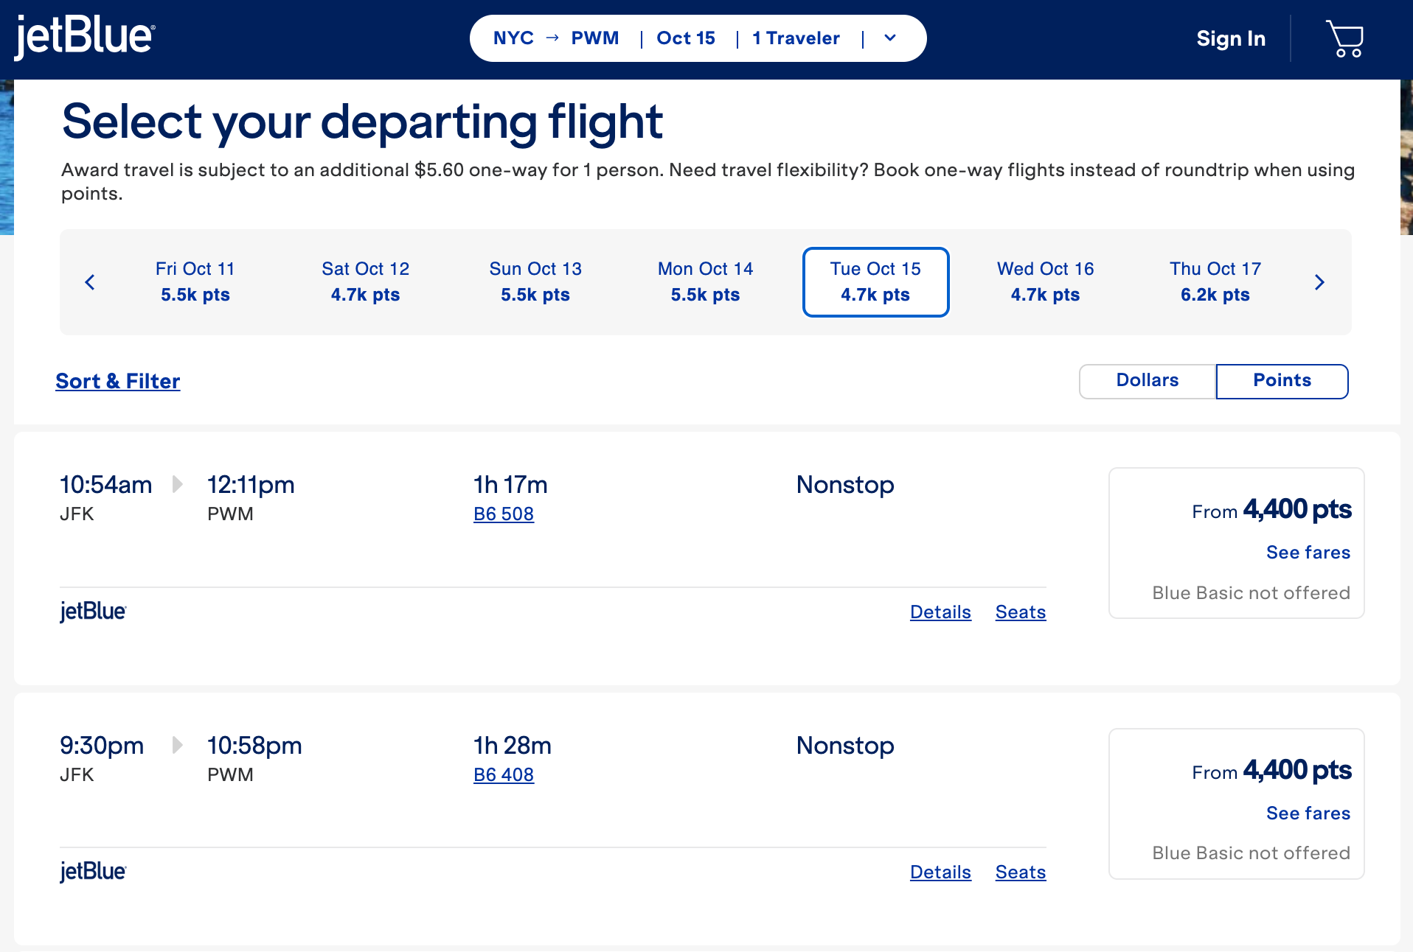Viewport: 1413px width, 952px height.
Task: Open flight B6 508 info link
Action: pyautogui.click(x=504, y=514)
